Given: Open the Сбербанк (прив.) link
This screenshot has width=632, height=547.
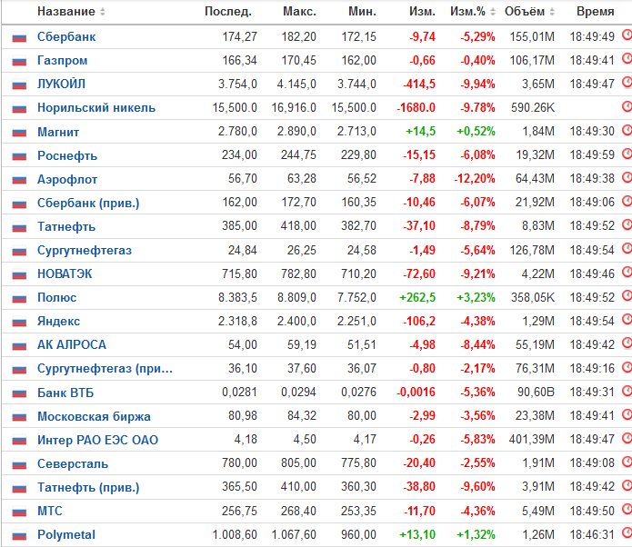Looking at the screenshot, I should (88, 203).
